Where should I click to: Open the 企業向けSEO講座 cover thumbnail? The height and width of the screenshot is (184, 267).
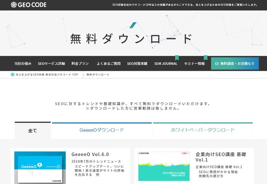[164, 166]
